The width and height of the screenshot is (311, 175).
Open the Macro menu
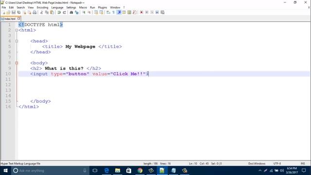click(x=83, y=7)
